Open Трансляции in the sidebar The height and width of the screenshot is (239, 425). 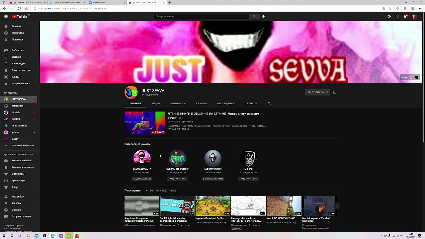[x=19, y=180]
